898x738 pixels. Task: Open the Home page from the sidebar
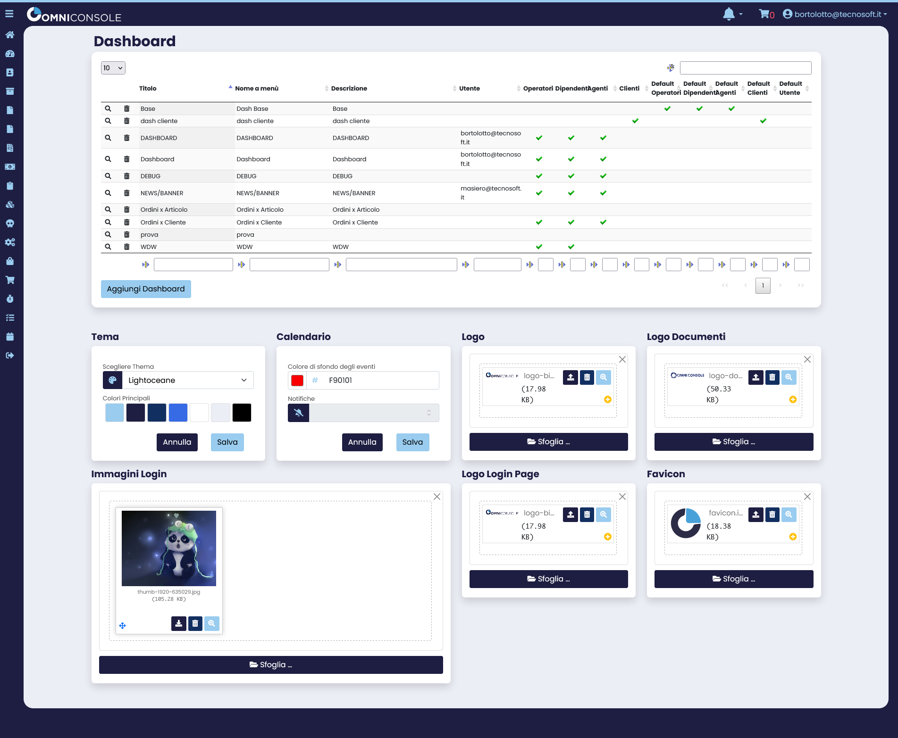point(10,34)
